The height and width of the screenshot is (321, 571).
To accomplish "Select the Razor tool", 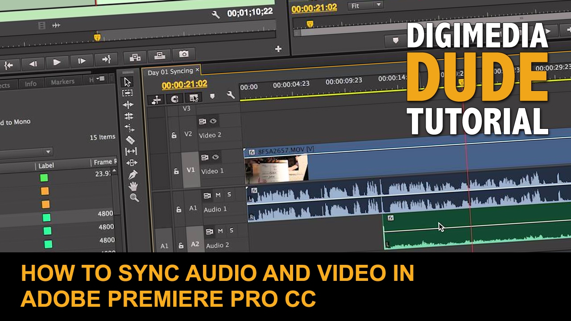I will [x=130, y=140].
